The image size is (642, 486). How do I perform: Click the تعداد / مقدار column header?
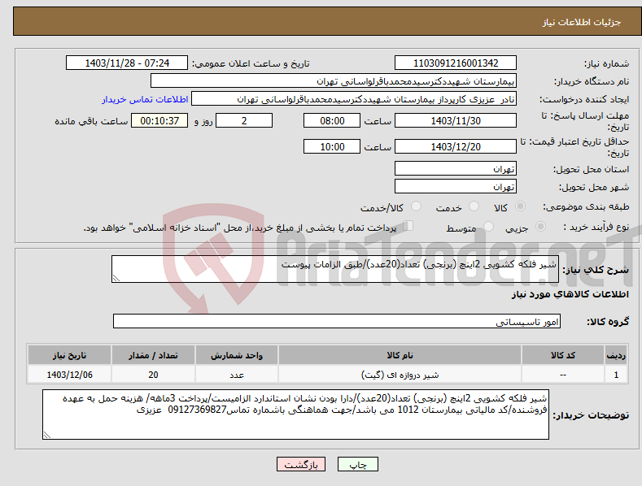pos(153,355)
